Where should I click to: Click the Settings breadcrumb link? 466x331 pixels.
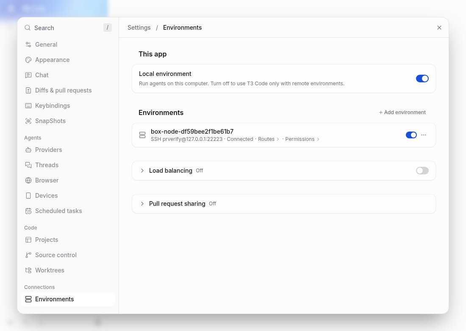139,28
